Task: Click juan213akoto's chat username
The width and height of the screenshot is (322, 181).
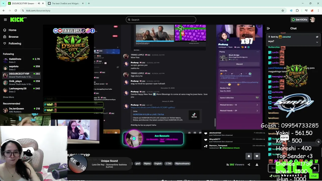Action: click(x=275, y=68)
